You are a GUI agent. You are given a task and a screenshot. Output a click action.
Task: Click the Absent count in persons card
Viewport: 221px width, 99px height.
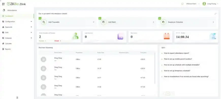coord(58,41)
